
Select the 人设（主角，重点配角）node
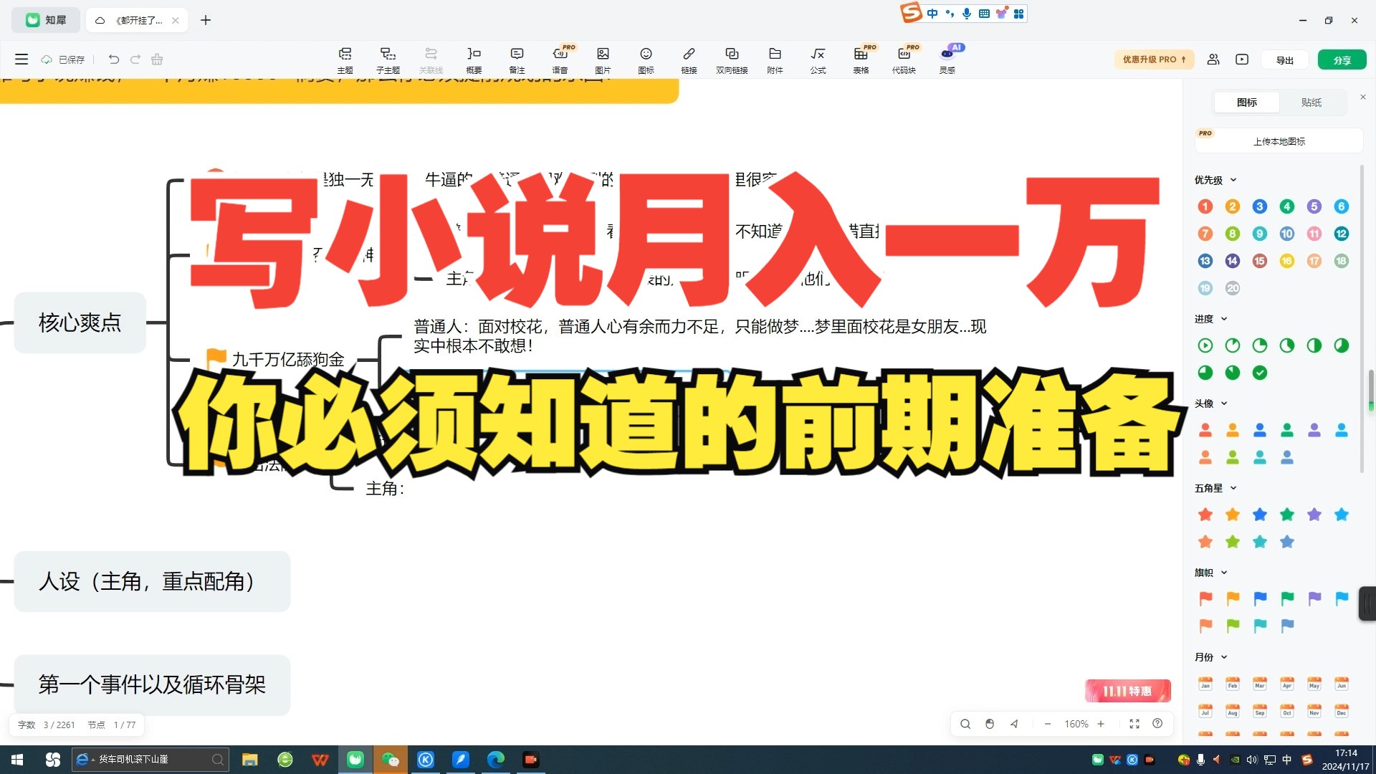[x=152, y=581]
